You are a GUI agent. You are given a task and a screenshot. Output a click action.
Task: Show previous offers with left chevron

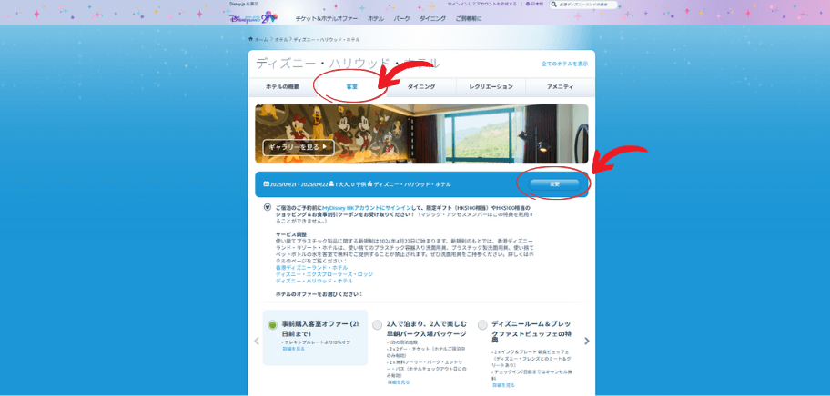[257, 342]
